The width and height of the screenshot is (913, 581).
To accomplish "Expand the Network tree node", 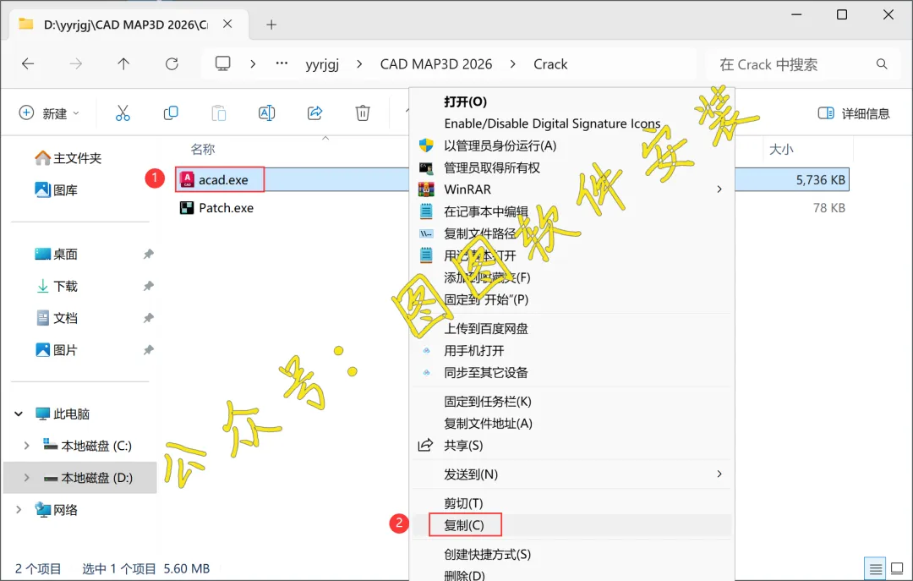I will click(19, 510).
